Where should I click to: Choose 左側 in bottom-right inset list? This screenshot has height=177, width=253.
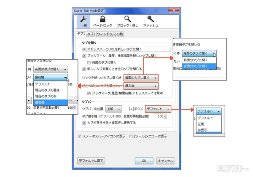click(209, 124)
